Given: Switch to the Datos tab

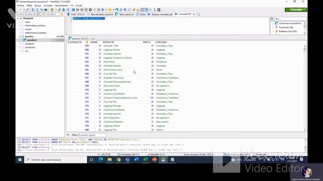Looking at the screenshot, I should pos(141,14).
